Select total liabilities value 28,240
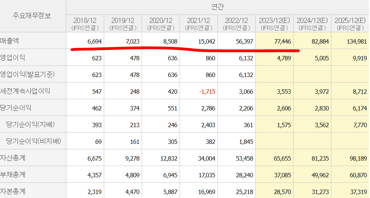Viewport: 370px width, 198px height. (x=244, y=175)
